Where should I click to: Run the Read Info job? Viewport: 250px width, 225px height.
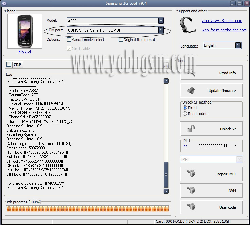tap(211, 73)
